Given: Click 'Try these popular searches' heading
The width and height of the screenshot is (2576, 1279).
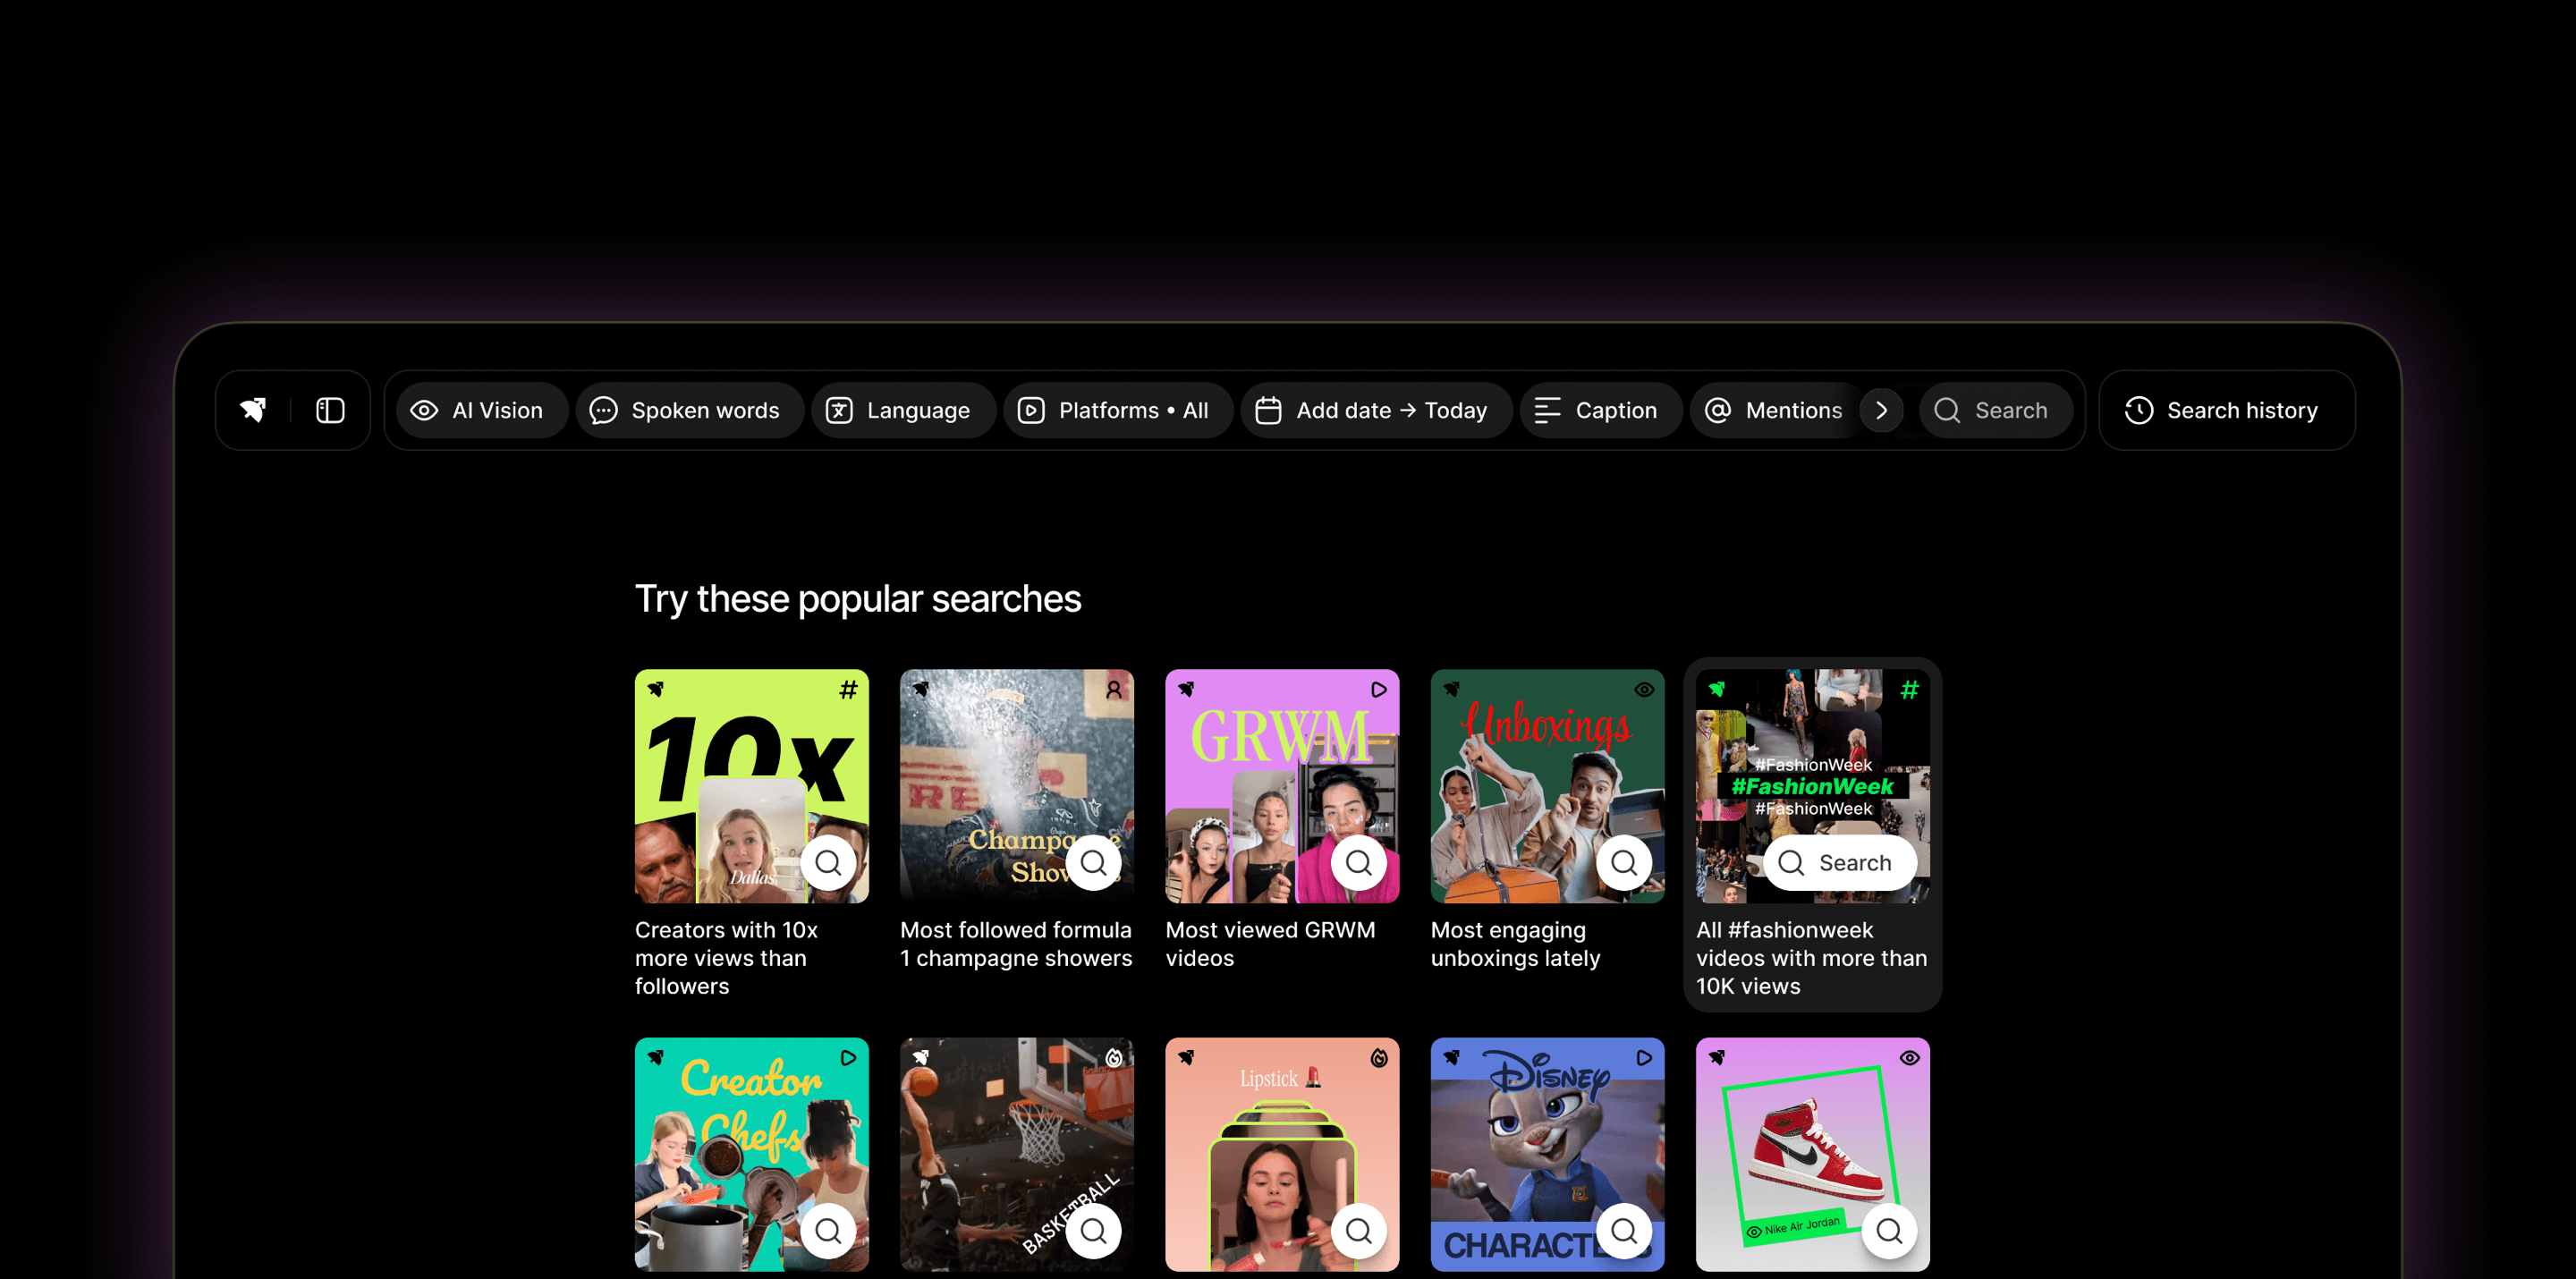Looking at the screenshot, I should coord(857,598).
